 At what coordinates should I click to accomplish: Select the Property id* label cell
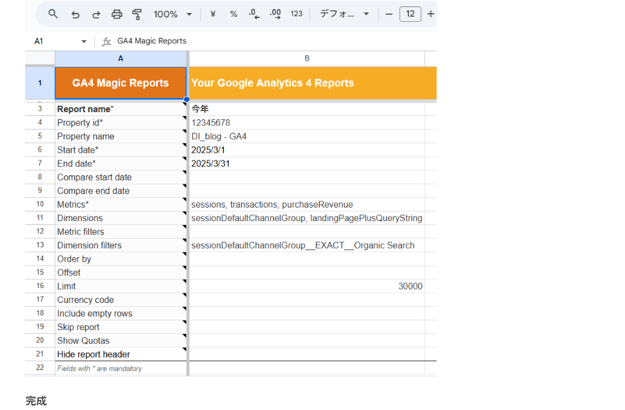[x=121, y=122]
